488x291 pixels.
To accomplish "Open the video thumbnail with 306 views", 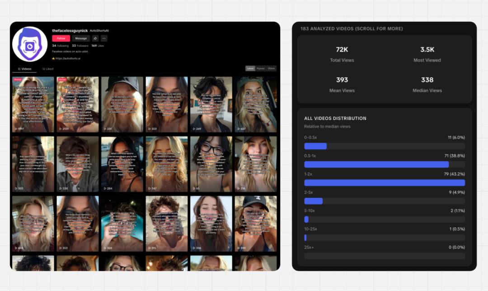I will coord(211,224).
